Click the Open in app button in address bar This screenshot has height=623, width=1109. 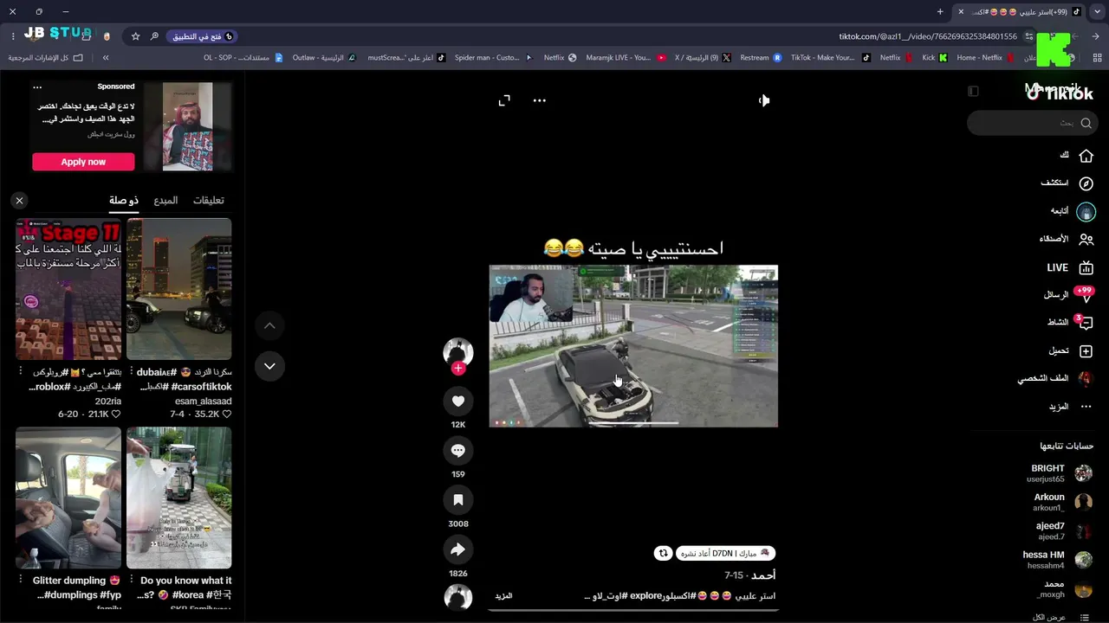point(203,36)
